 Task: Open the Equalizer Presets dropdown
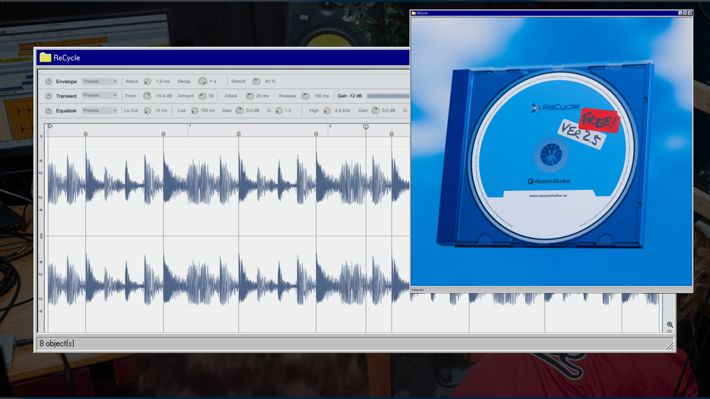[x=99, y=110]
